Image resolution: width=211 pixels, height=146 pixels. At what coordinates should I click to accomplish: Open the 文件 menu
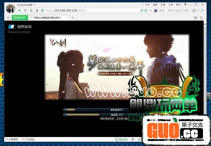[147, 4]
